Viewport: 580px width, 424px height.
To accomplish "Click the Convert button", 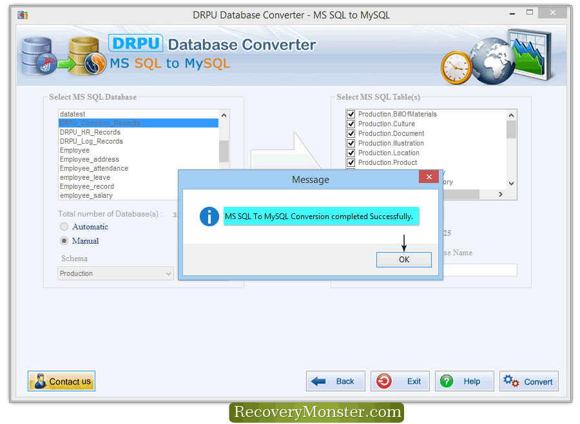I will point(528,381).
